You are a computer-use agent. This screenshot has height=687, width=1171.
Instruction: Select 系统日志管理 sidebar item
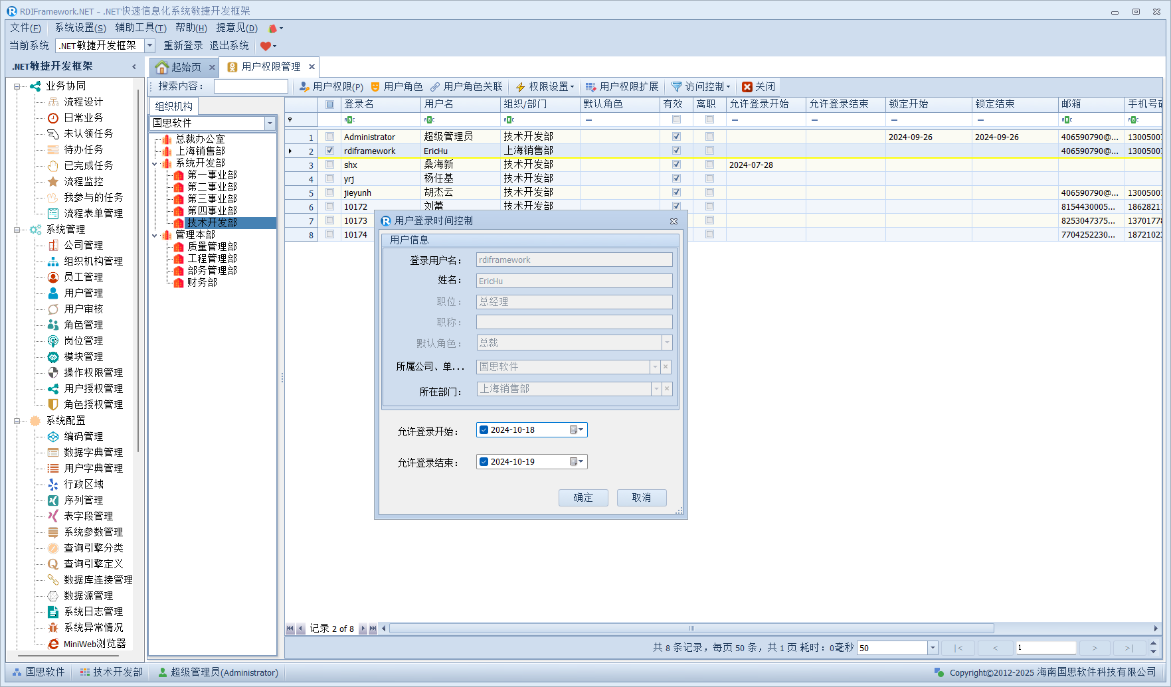(x=93, y=611)
